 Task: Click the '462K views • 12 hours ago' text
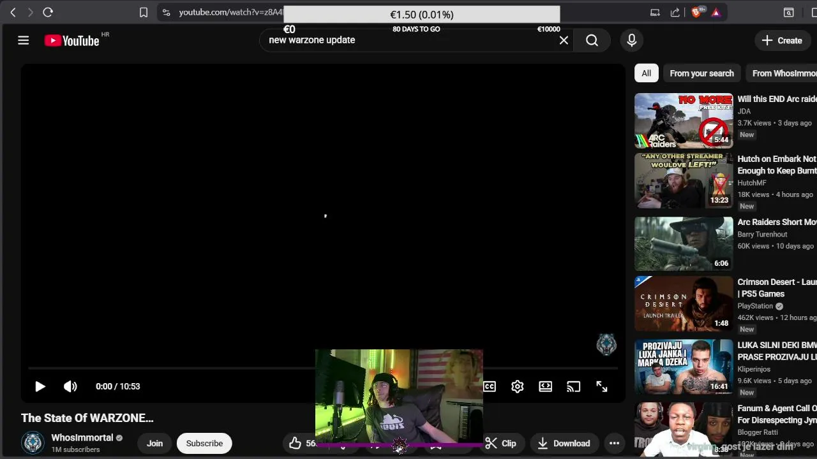(777, 317)
